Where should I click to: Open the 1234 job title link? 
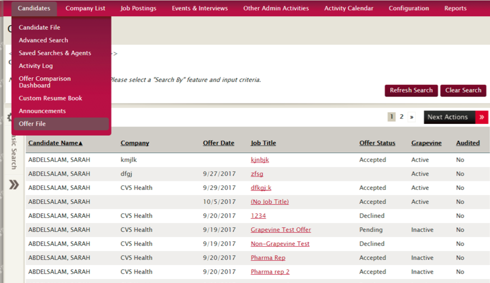[258, 216]
